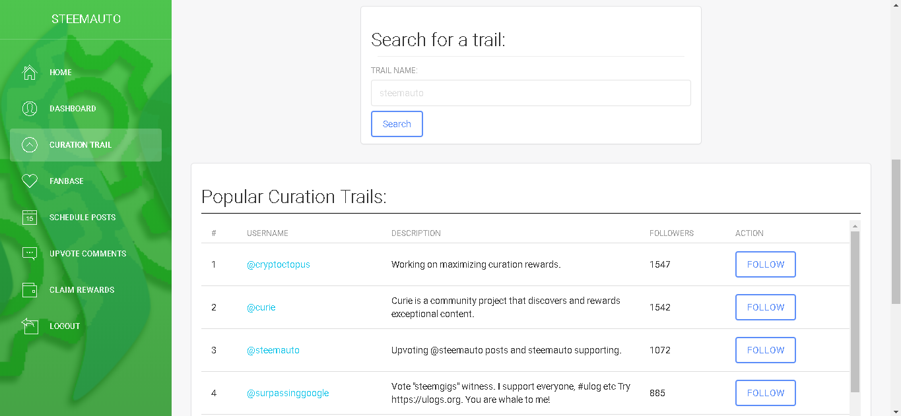Follow the @cryptoctopus curation trail

(765, 264)
